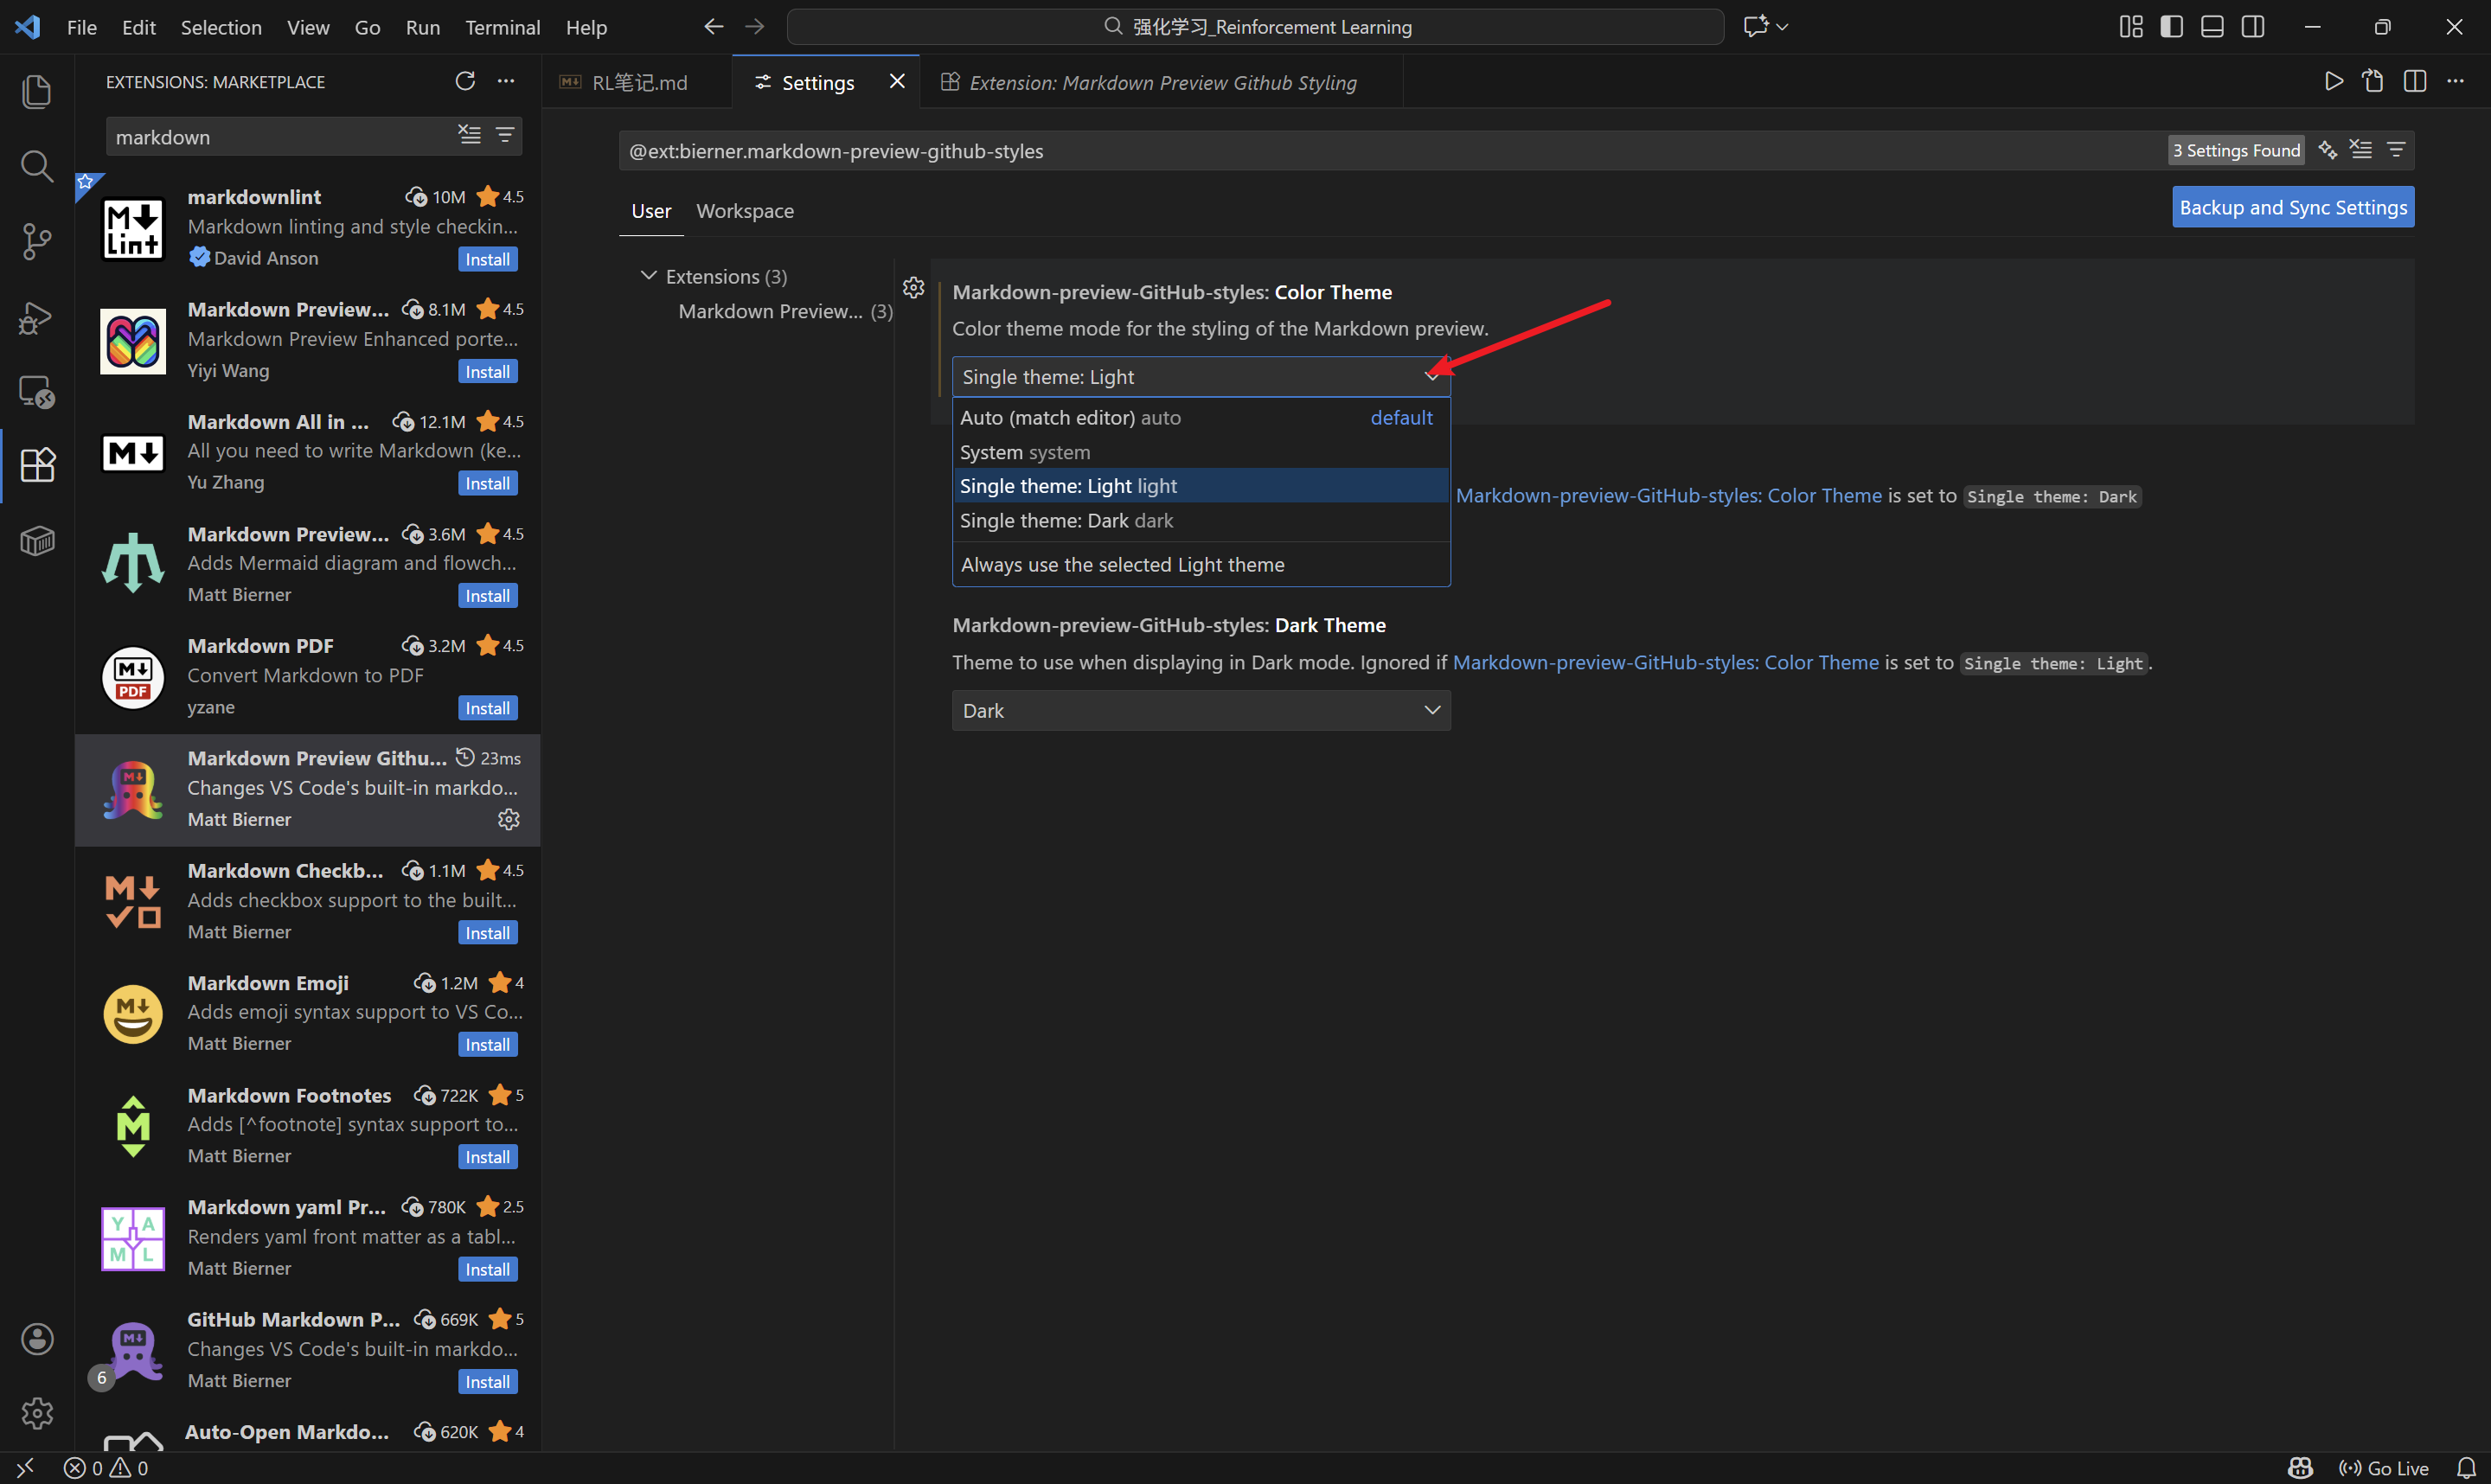Click Go Live in status bar
This screenshot has height=1484, width=2491.
(2384, 1467)
